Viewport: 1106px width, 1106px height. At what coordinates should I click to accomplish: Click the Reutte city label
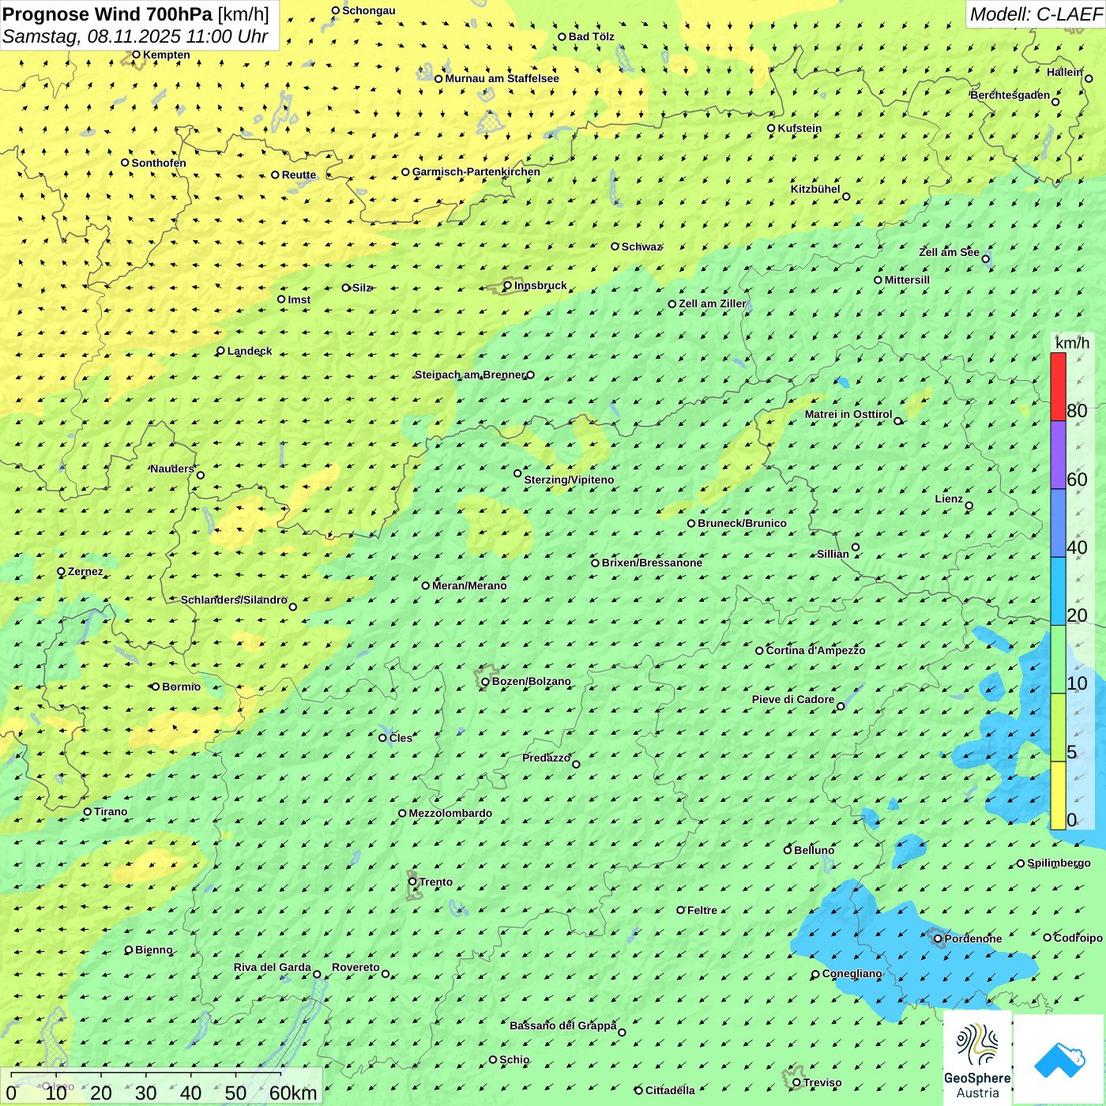click(299, 175)
